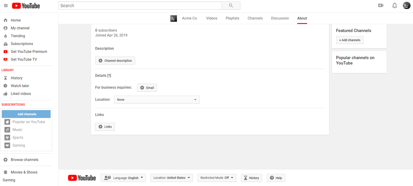Open the create video camera icon
The width and height of the screenshot is (413, 186).
click(381, 6)
